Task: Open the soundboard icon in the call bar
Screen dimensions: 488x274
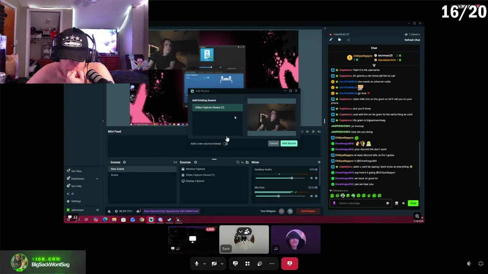Action: 260,263
